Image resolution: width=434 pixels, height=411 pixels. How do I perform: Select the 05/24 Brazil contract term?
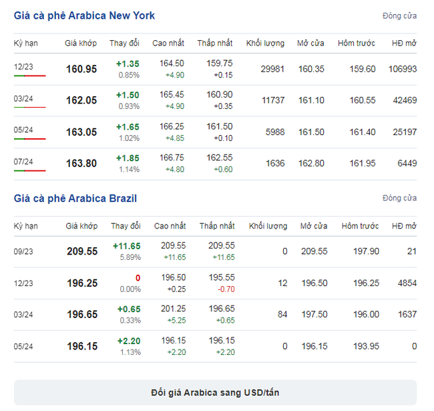pos(23,346)
